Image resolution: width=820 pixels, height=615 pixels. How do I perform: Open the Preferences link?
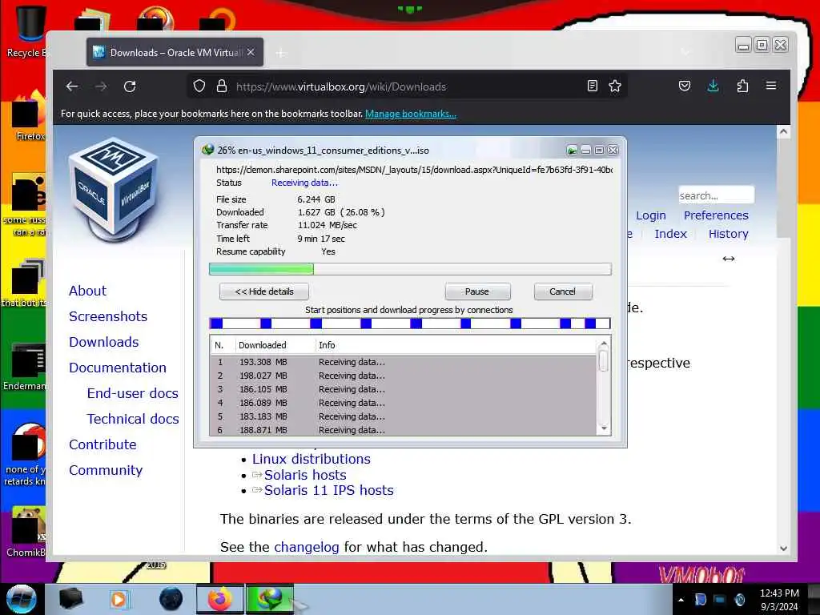pyautogui.click(x=716, y=215)
